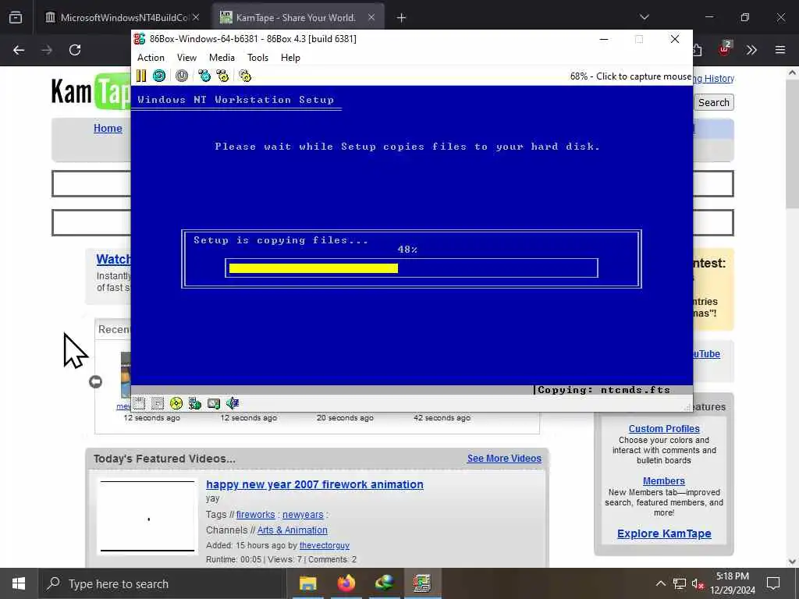Open the Members link

click(663, 480)
